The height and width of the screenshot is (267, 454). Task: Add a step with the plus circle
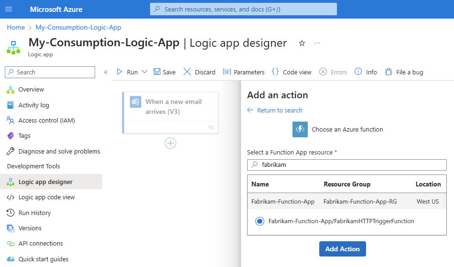click(x=171, y=143)
